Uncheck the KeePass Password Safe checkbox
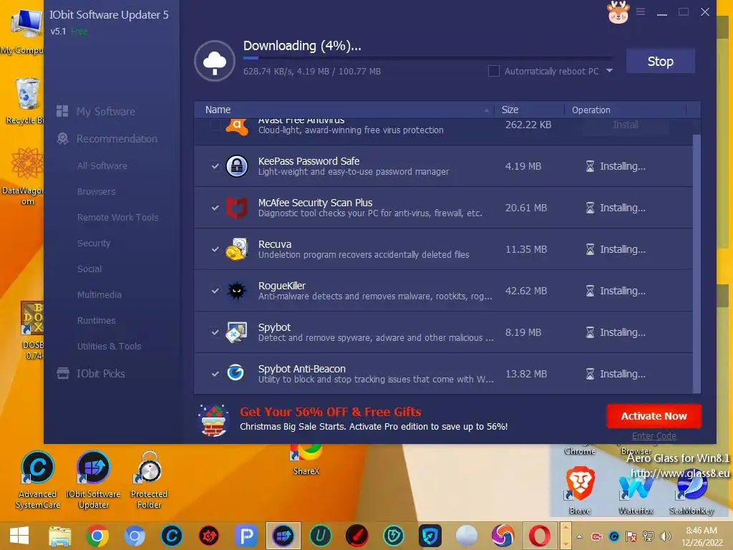Image resolution: width=733 pixels, height=550 pixels. click(x=215, y=166)
